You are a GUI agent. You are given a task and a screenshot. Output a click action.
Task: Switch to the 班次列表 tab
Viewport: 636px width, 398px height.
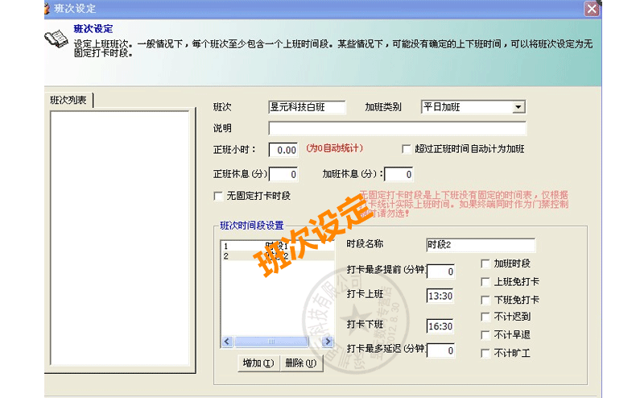(x=68, y=100)
